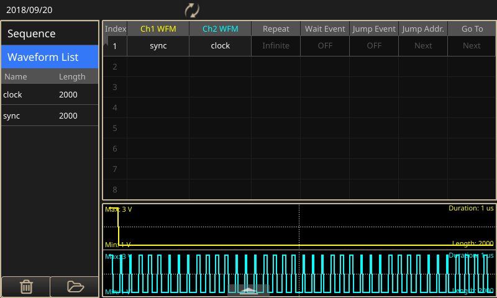The image size is (497, 298).
Task: Open the Waveform List tab
Action: coord(50,57)
